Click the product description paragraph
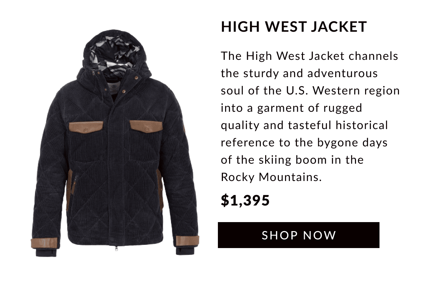Image resolution: width=430 pixels, height=287 pixels. pyautogui.click(x=310, y=116)
